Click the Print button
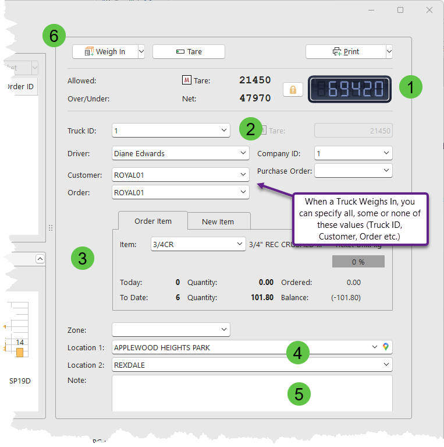The width and height of the screenshot is (444, 447). coord(346,52)
